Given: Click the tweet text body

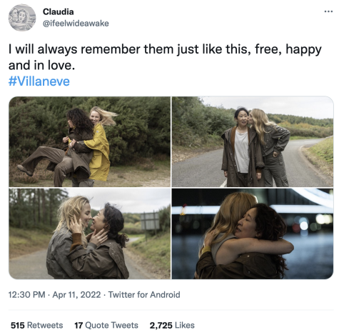Looking at the screenshot, I should (x=165, y=57).
